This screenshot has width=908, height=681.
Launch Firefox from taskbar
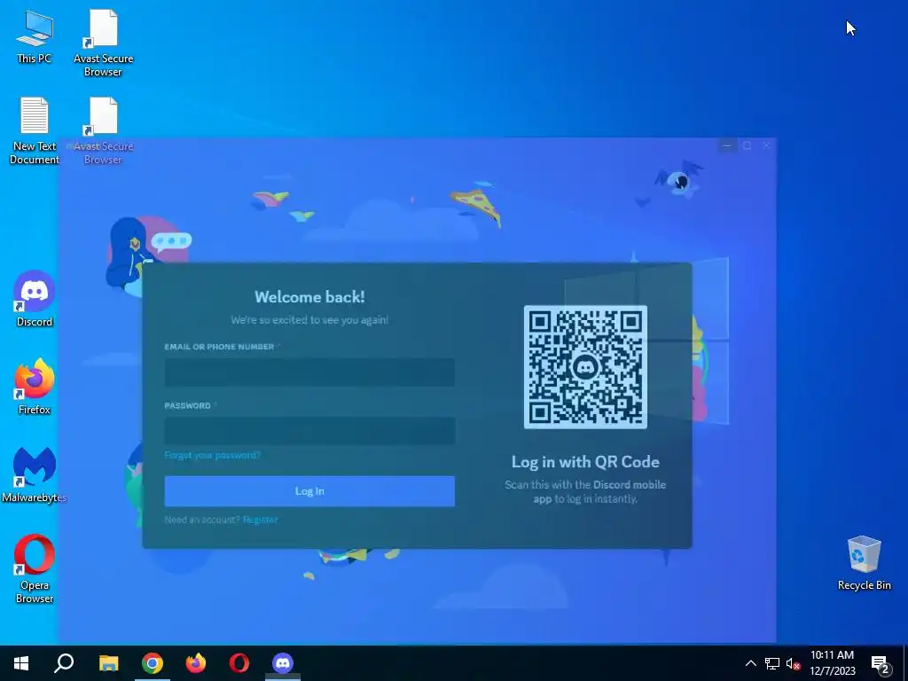click(196, 663)
